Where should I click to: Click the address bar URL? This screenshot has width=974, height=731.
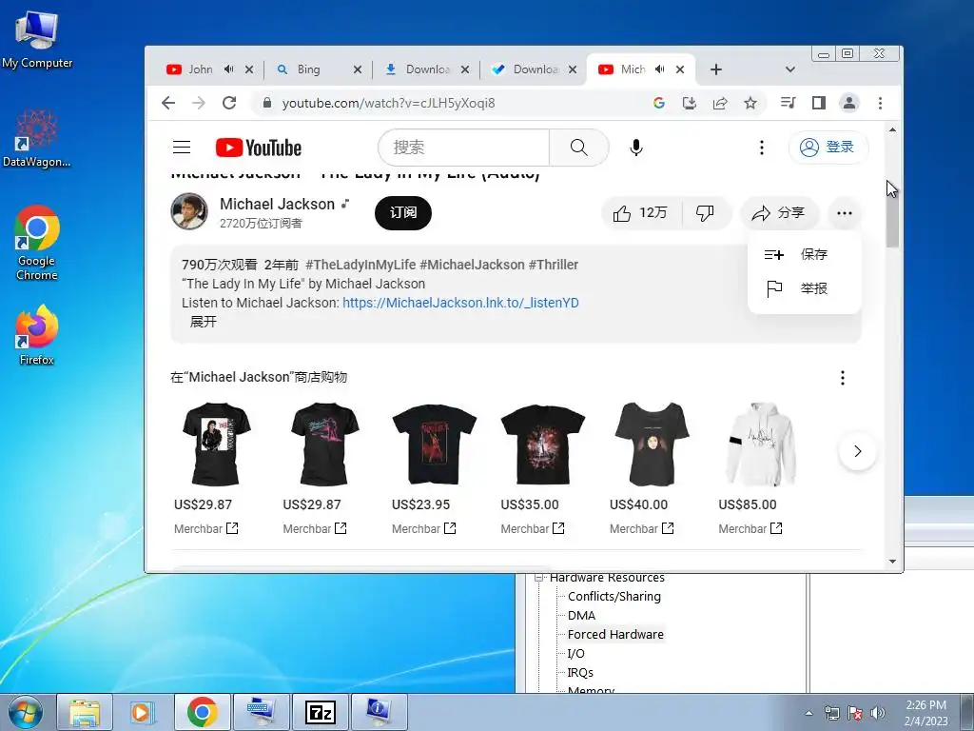388,103
